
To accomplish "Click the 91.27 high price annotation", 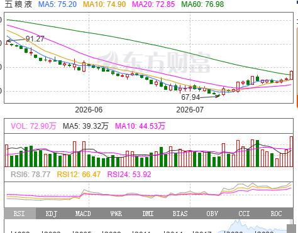I will pyautogui.click(x=35, y=39).
